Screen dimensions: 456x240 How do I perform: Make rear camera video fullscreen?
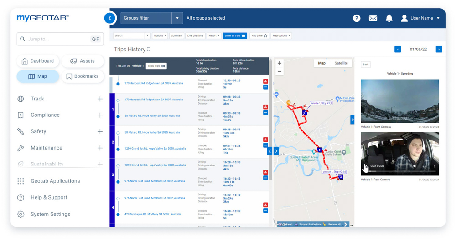(x=424, y=166)
